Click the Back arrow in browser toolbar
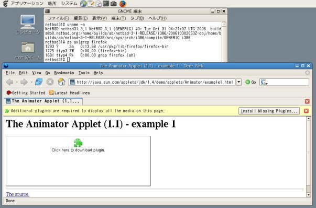316x208 pixels. pos(9,82)
